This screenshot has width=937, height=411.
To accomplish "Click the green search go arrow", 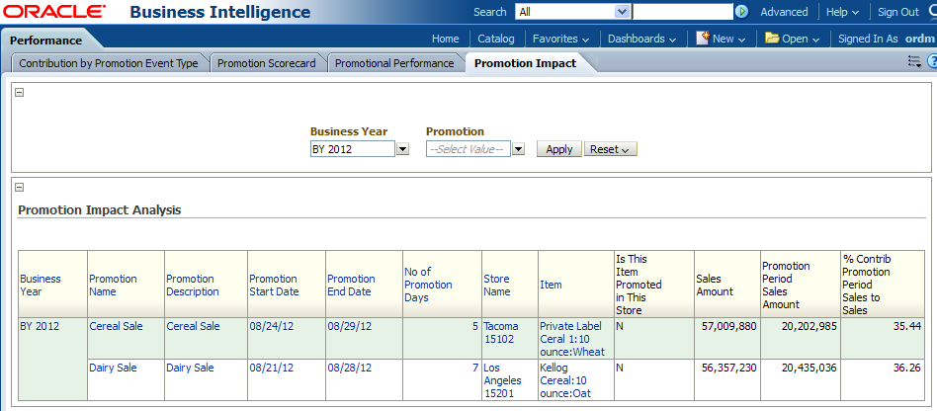I will click(x=741, y=12).
